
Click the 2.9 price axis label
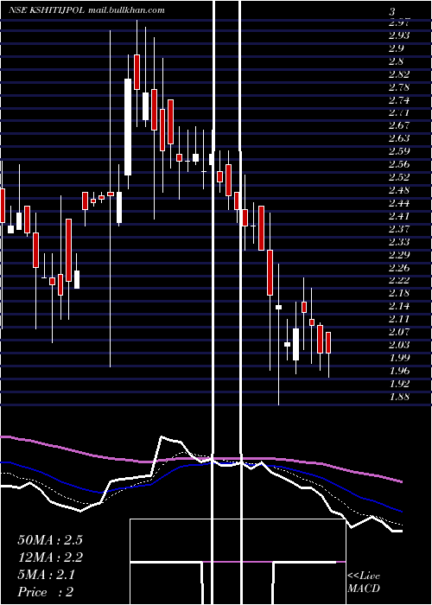[x=396, y=48]
